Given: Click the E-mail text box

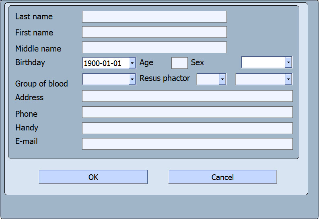Looking at the screenshot, I should [187, 144].
